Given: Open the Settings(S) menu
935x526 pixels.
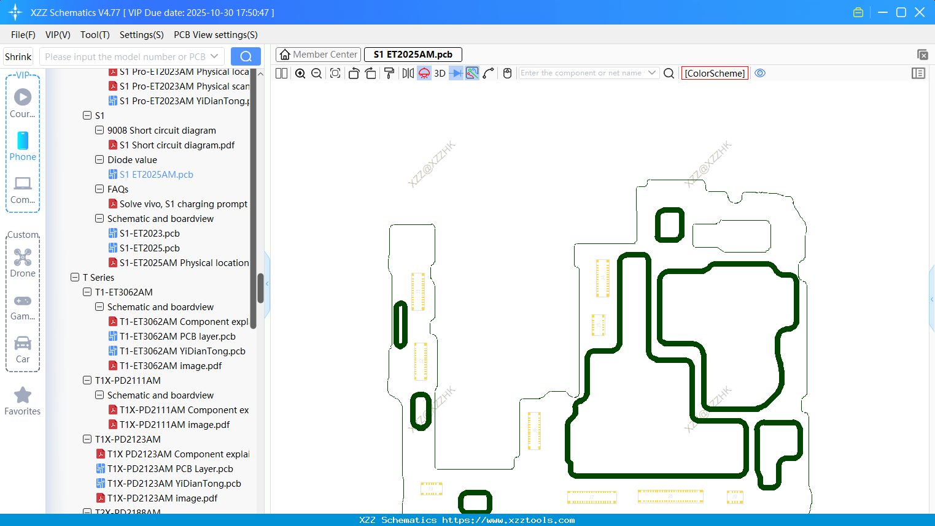Looking at the screenshot, I should (x=142, y=35).
